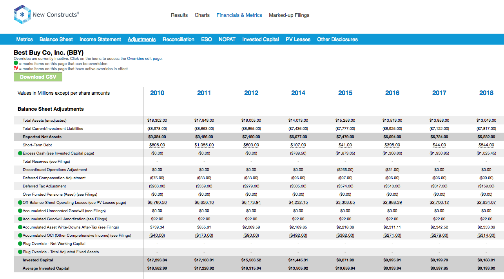The height and width of the screenshot is (279, 504).
Task: Select the 2018 column header
Action: (486, 93)
